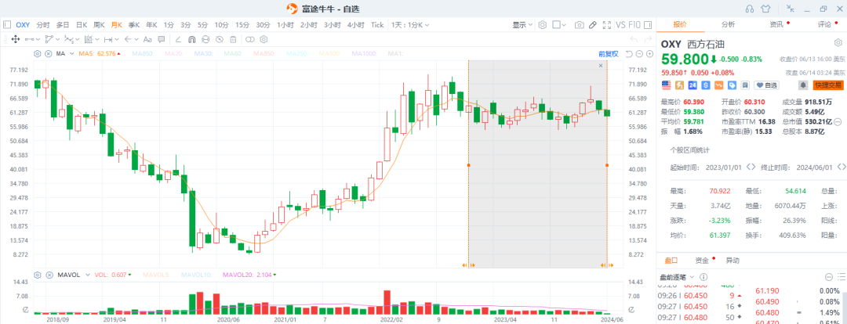Select the comment bubble annotation tool

pyautogui.click(x=162, y=39)
